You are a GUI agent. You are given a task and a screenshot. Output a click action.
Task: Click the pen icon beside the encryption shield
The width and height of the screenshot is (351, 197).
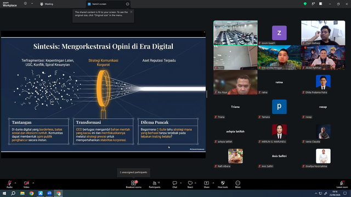(313, 4)
